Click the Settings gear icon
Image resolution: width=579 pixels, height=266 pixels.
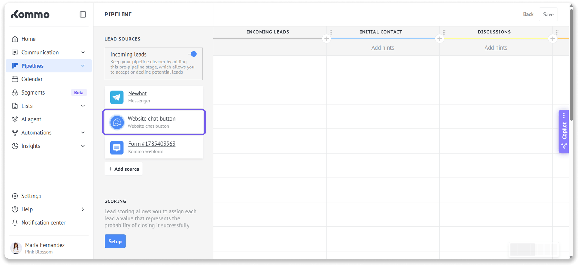coord(15,196)
